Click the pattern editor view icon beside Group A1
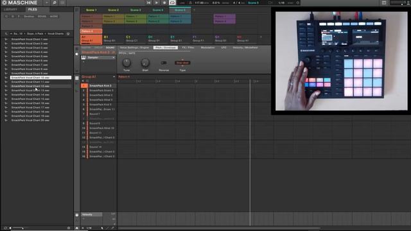The height and width of the screenshot is (231, 411). coord(77,78)
